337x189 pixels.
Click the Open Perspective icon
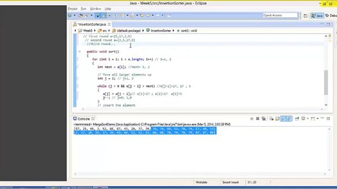(305, 16)
